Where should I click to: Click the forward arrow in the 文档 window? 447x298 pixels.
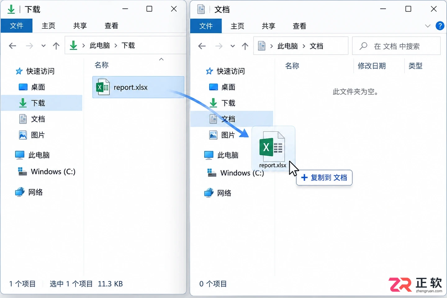click(219, 46)
